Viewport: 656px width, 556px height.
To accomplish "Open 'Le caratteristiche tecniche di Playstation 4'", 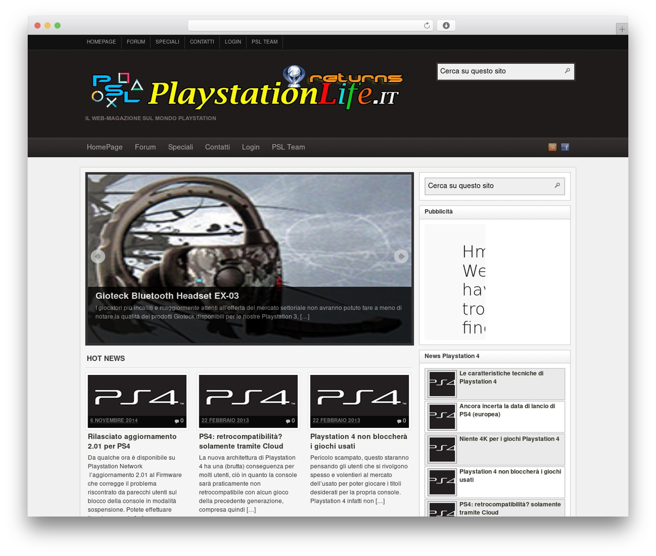I will (501, 378).
